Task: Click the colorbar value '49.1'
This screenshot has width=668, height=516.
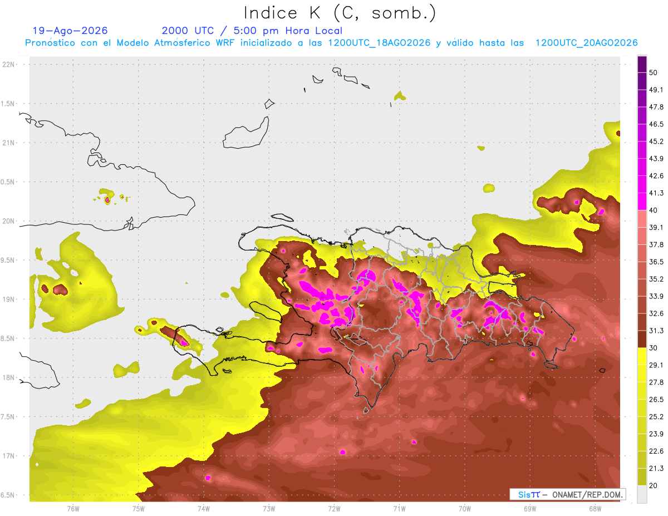Action: pyautogui.click(x=656, y=90)
